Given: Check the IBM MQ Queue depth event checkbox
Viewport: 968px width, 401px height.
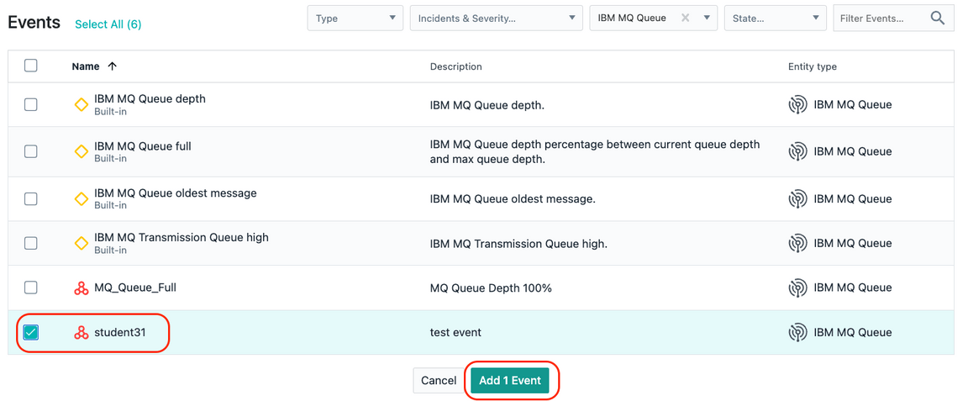Looking at the screenshot, I should (31, 104).
